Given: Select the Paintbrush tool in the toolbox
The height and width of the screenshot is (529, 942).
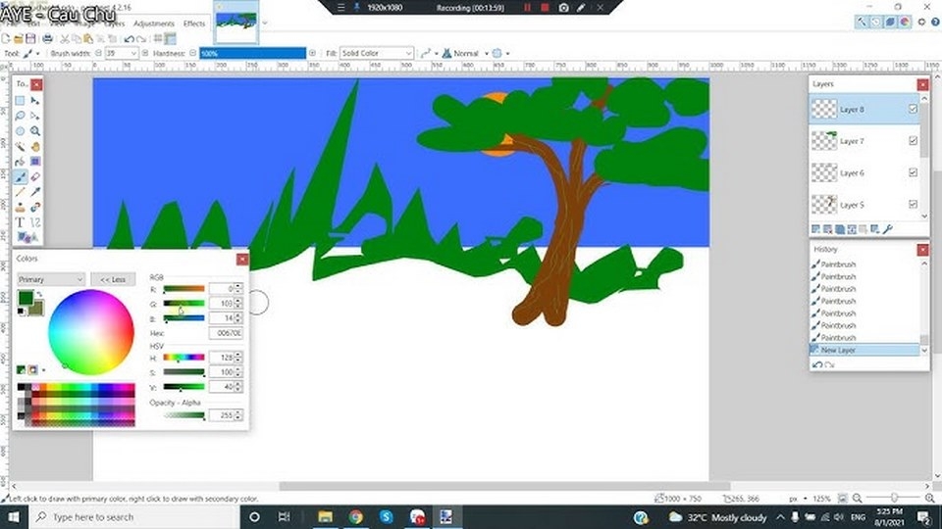Looking at the screenshot, I should point(20,177).
